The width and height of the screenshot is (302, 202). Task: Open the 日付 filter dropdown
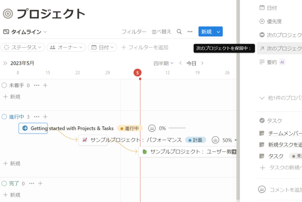(x=102, y=47)
